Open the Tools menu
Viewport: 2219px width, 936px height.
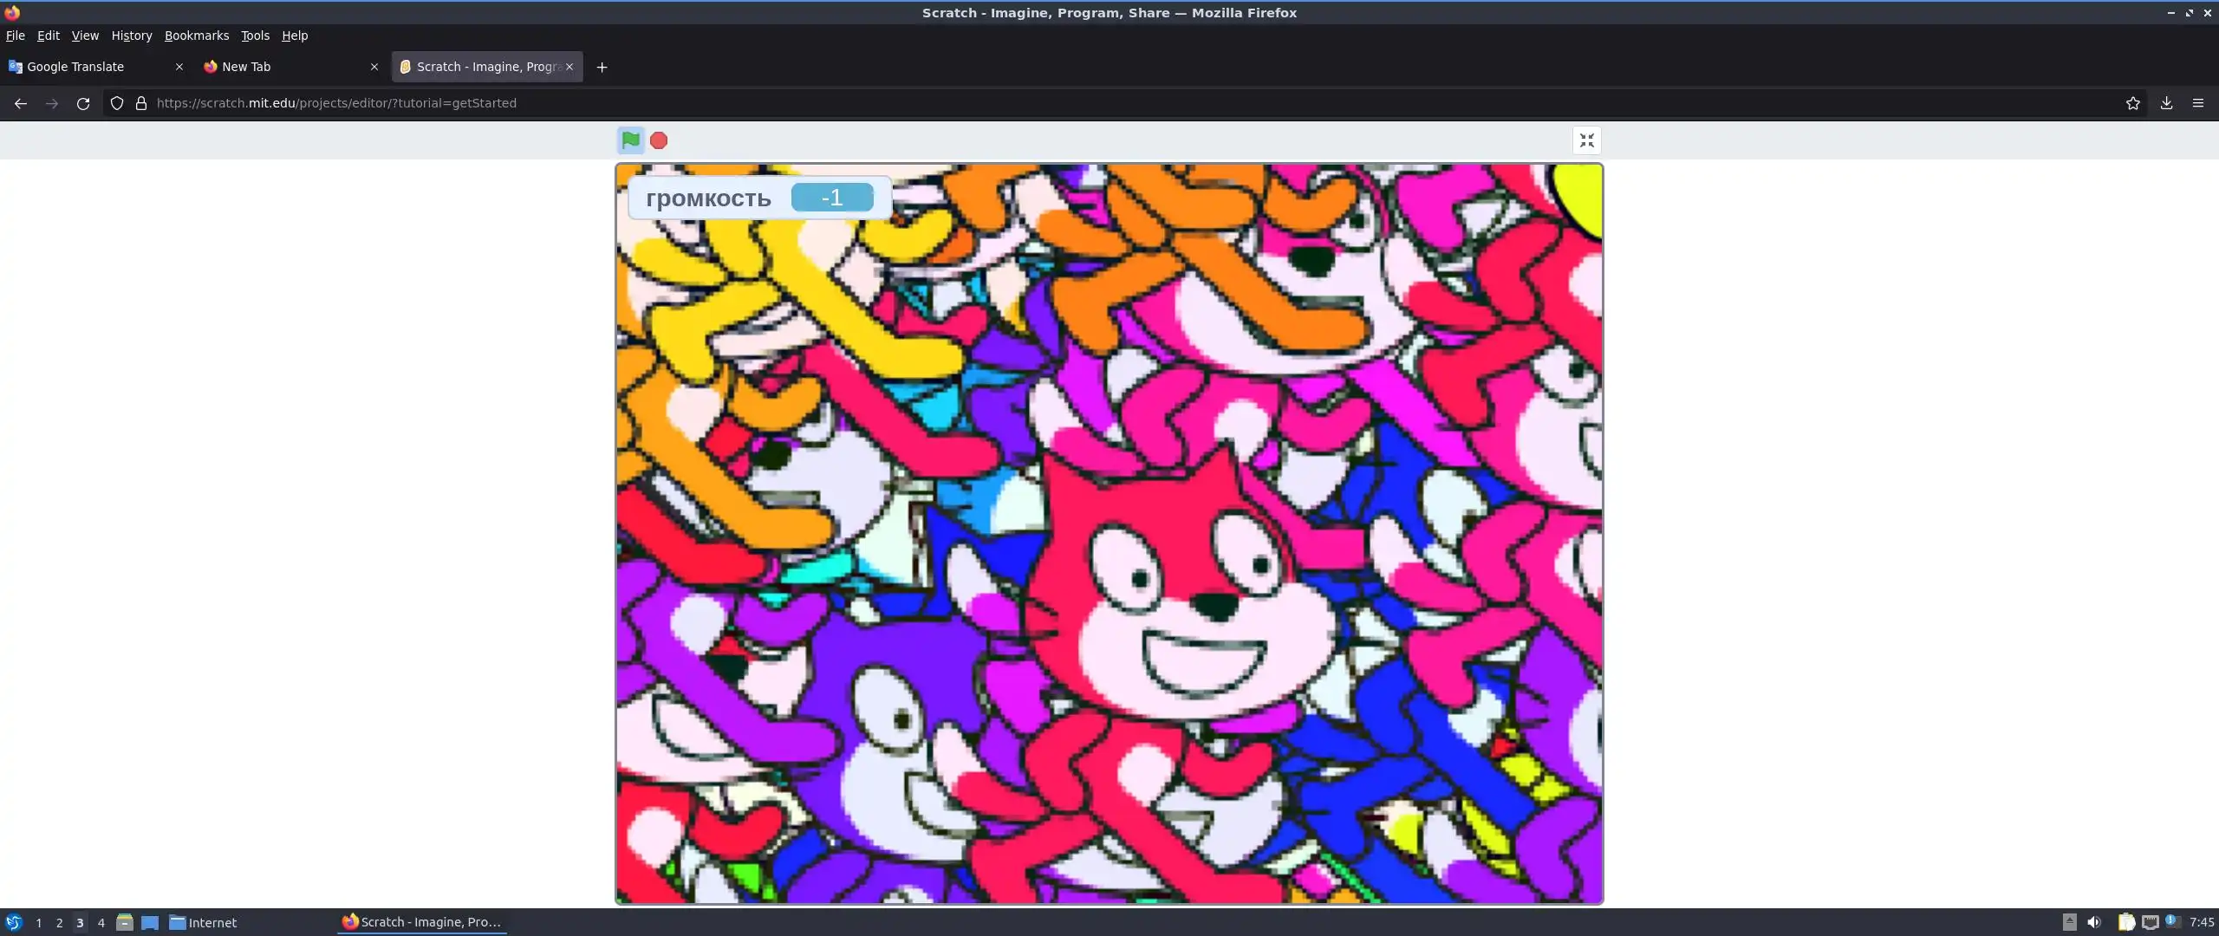255,36
